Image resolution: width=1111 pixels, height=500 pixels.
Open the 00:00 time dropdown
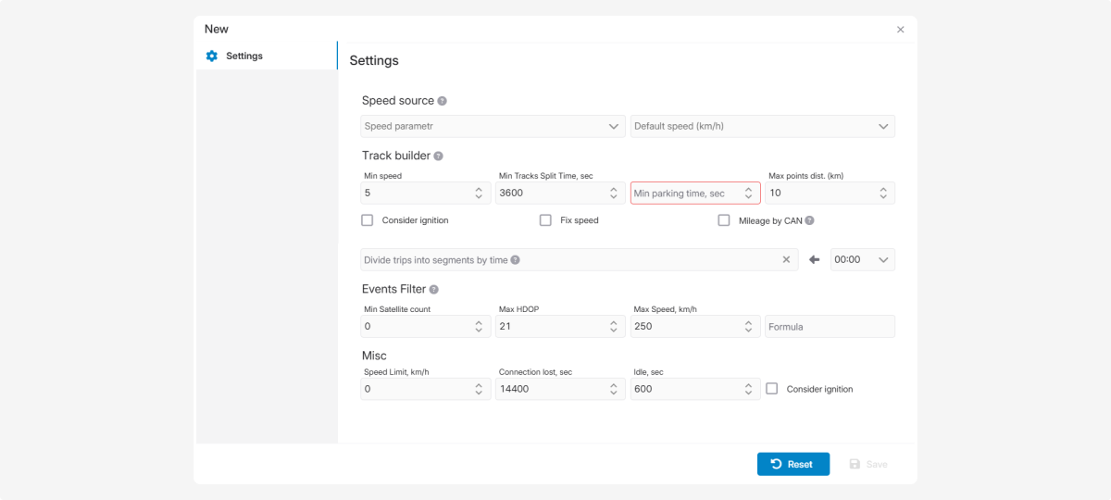tap(862, 260)
